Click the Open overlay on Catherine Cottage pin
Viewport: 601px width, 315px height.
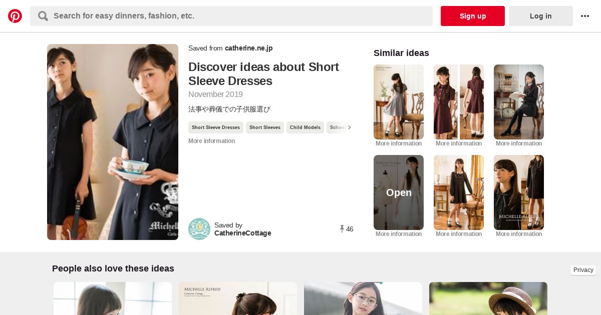[399, 192]
